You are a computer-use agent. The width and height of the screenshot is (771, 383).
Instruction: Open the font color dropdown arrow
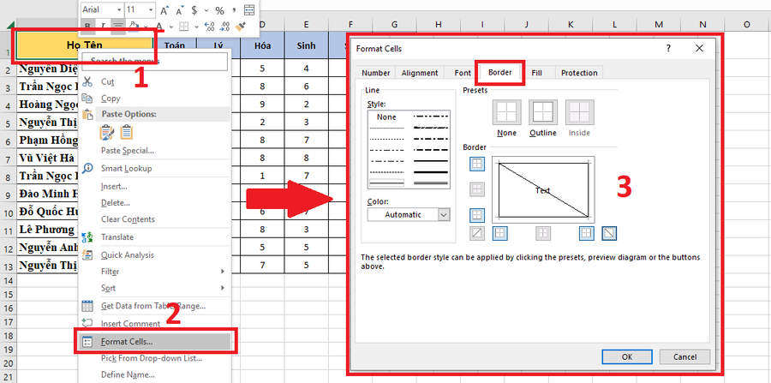171,26
